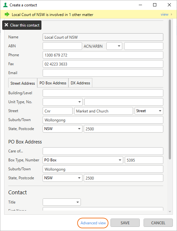This screenshot has height=231, width=177.
Task: Click the Contact section heading
Action: pos(18,192)
